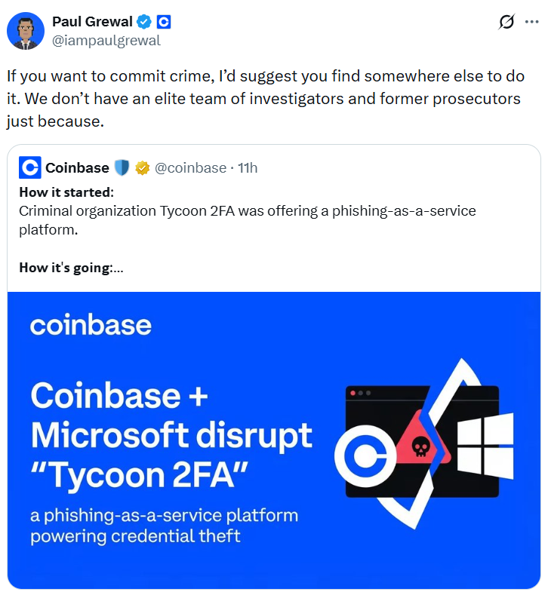Open Paul Grewal's profile picture
This screenshot has width=548, height=598.
(25, 31)
